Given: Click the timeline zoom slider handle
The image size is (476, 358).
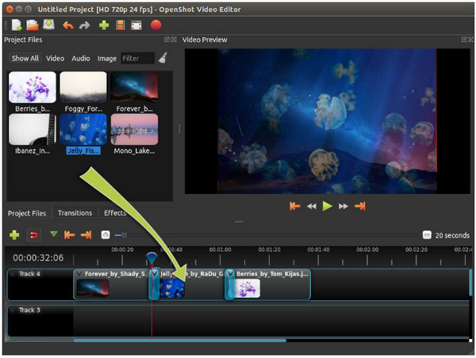Looking at the screenshot, I should point(125,235).
